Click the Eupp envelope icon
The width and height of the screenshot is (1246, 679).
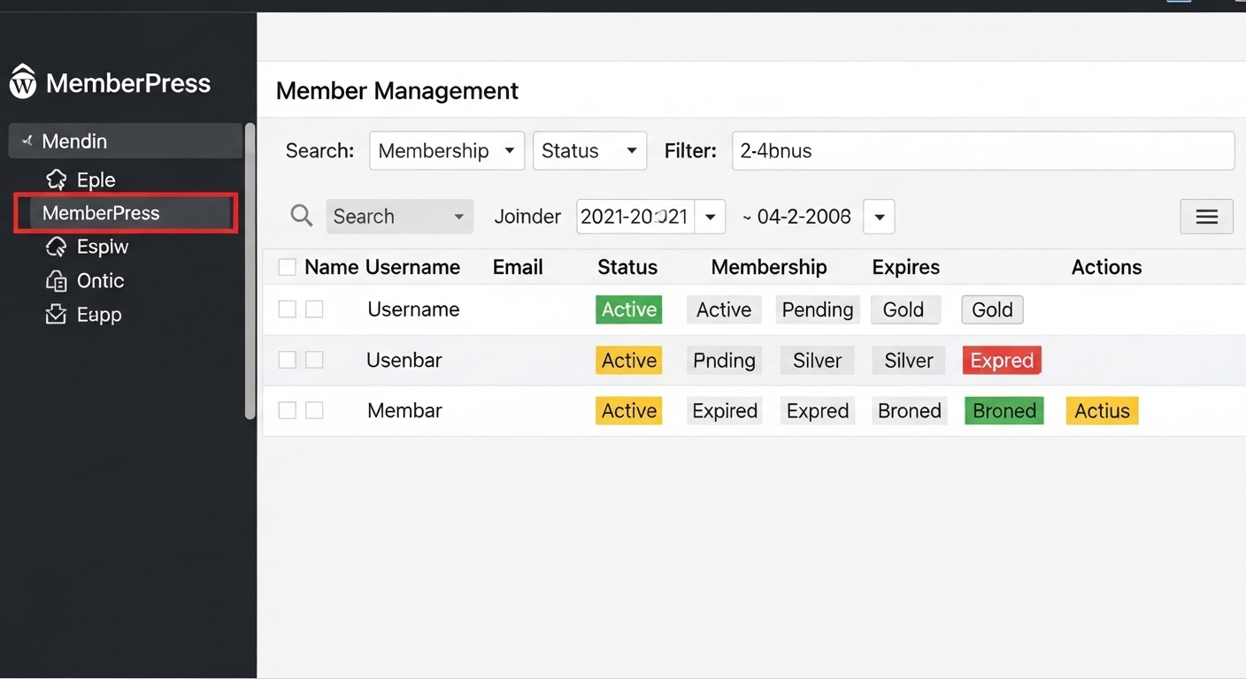[56, 314]
